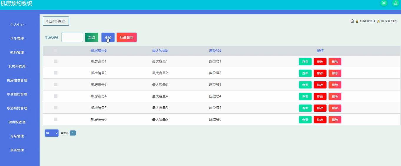Click 查看 button for 机房编号3 row
Image resolution: width=401 pixels, height=166 pixels.
pos(305,85)
